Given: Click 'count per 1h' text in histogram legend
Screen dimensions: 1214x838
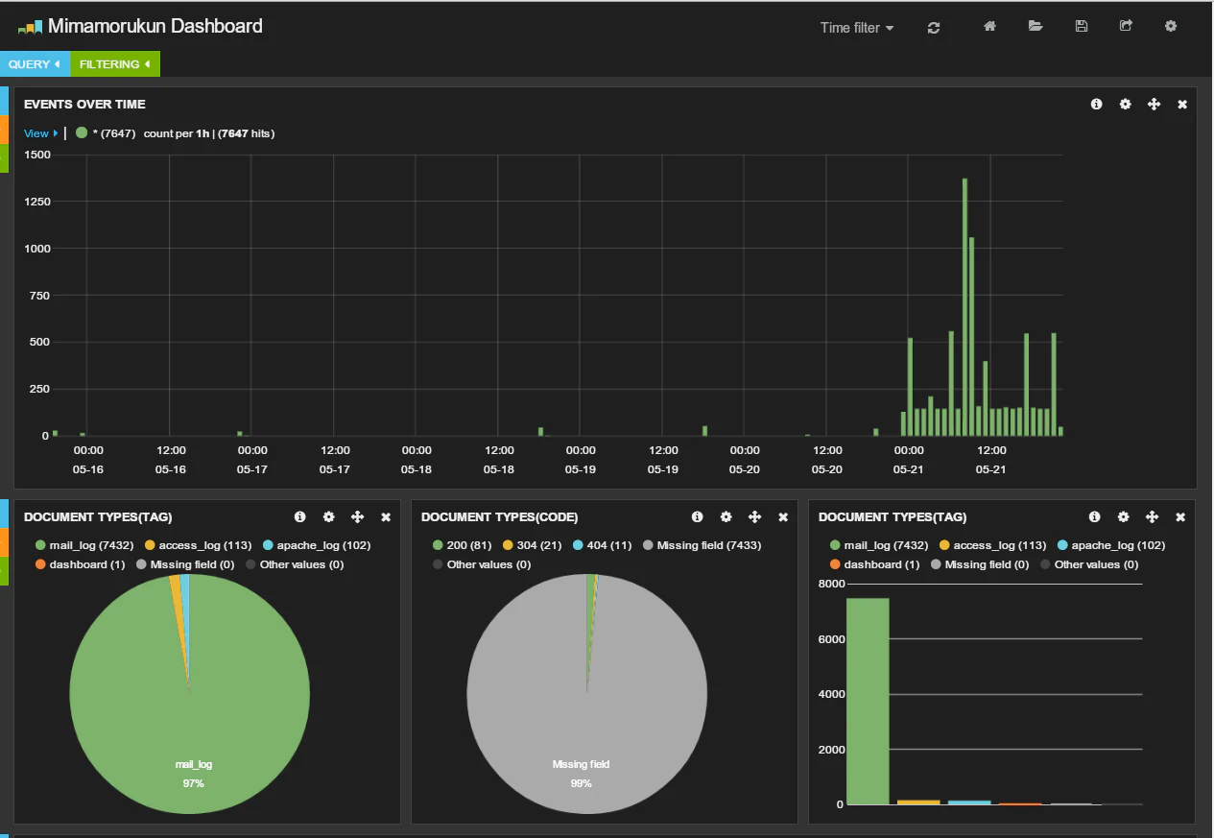Looking at the screenshot, I should (x=177, y=133).
